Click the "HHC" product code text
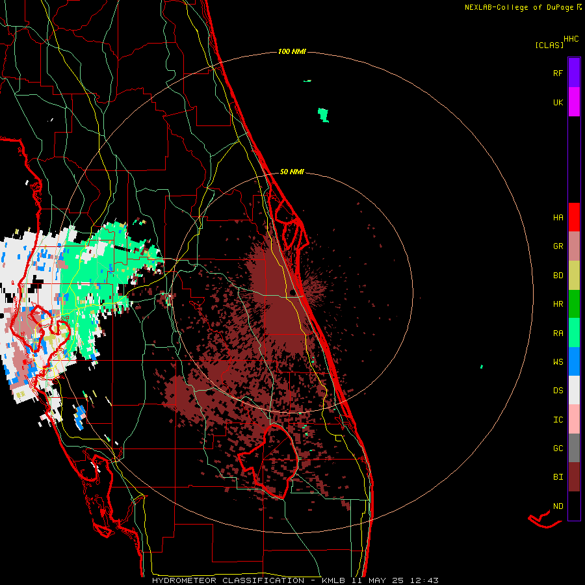This screenshot has height=585, width=585. [571, 39]
